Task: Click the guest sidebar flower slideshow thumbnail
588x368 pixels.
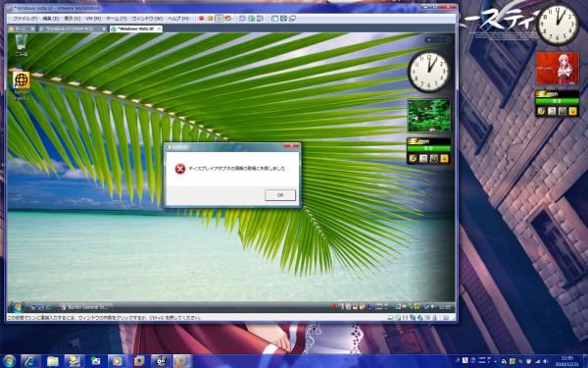Action: click(x=429, y=116)
